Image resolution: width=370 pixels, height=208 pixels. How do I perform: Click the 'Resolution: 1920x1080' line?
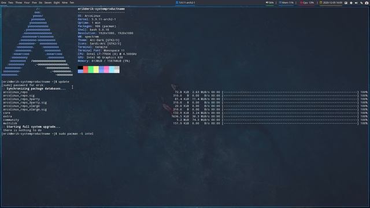click(105, 33)
